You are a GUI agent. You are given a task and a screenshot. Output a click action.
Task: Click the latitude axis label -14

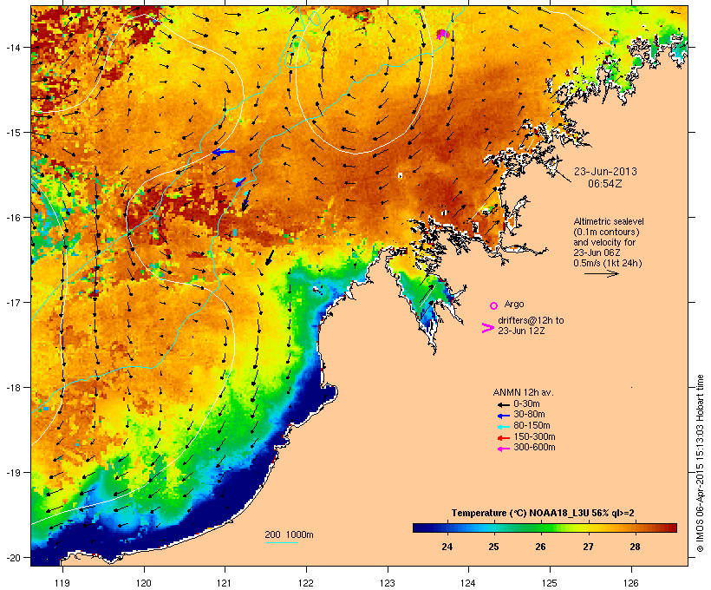pyautogui.click(x=12, y=47)
